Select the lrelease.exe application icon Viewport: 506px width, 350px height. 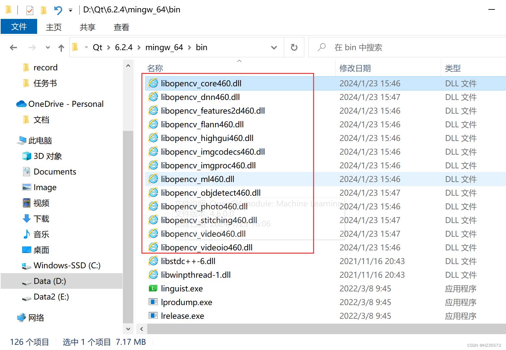(x=153, y=315)
